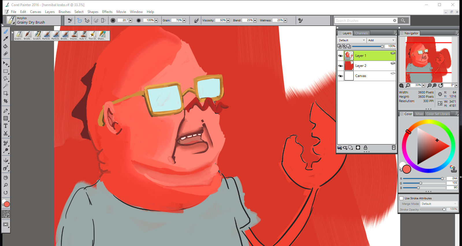This screenshot has height=246, width=462.
Task: Select the Scissors tool
Action: (x=6, y=133)
